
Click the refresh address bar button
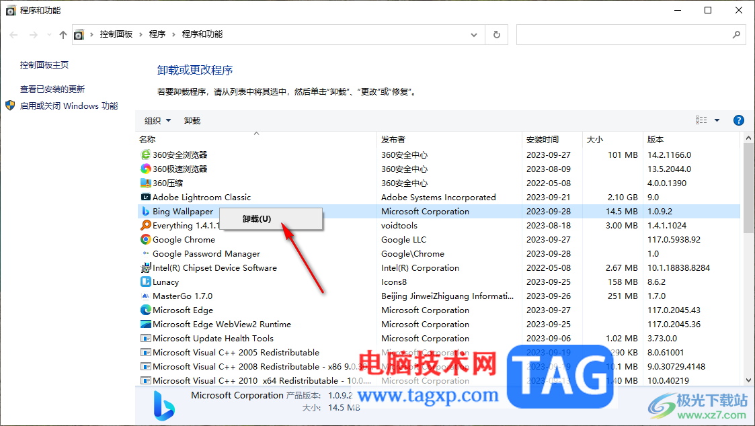click(x=496, y=35)
